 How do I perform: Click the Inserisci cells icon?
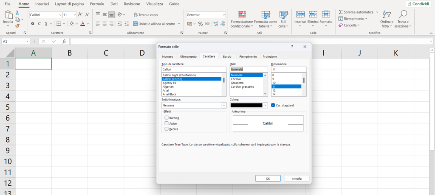(x=300, y=14)
